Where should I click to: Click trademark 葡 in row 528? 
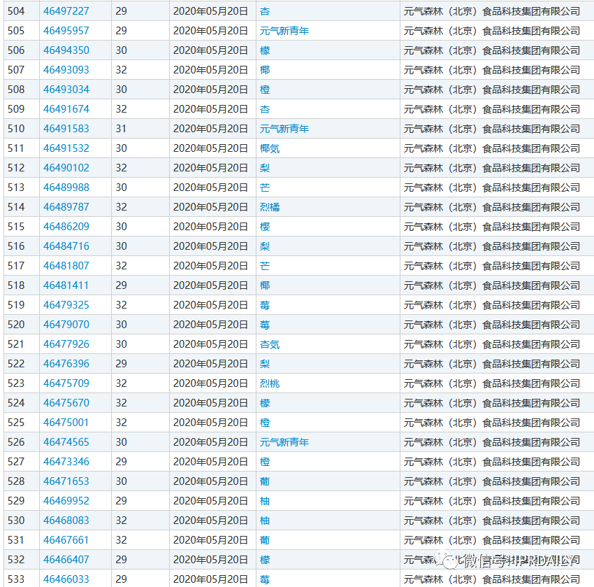pyautogui.click(x=265, y=481)
